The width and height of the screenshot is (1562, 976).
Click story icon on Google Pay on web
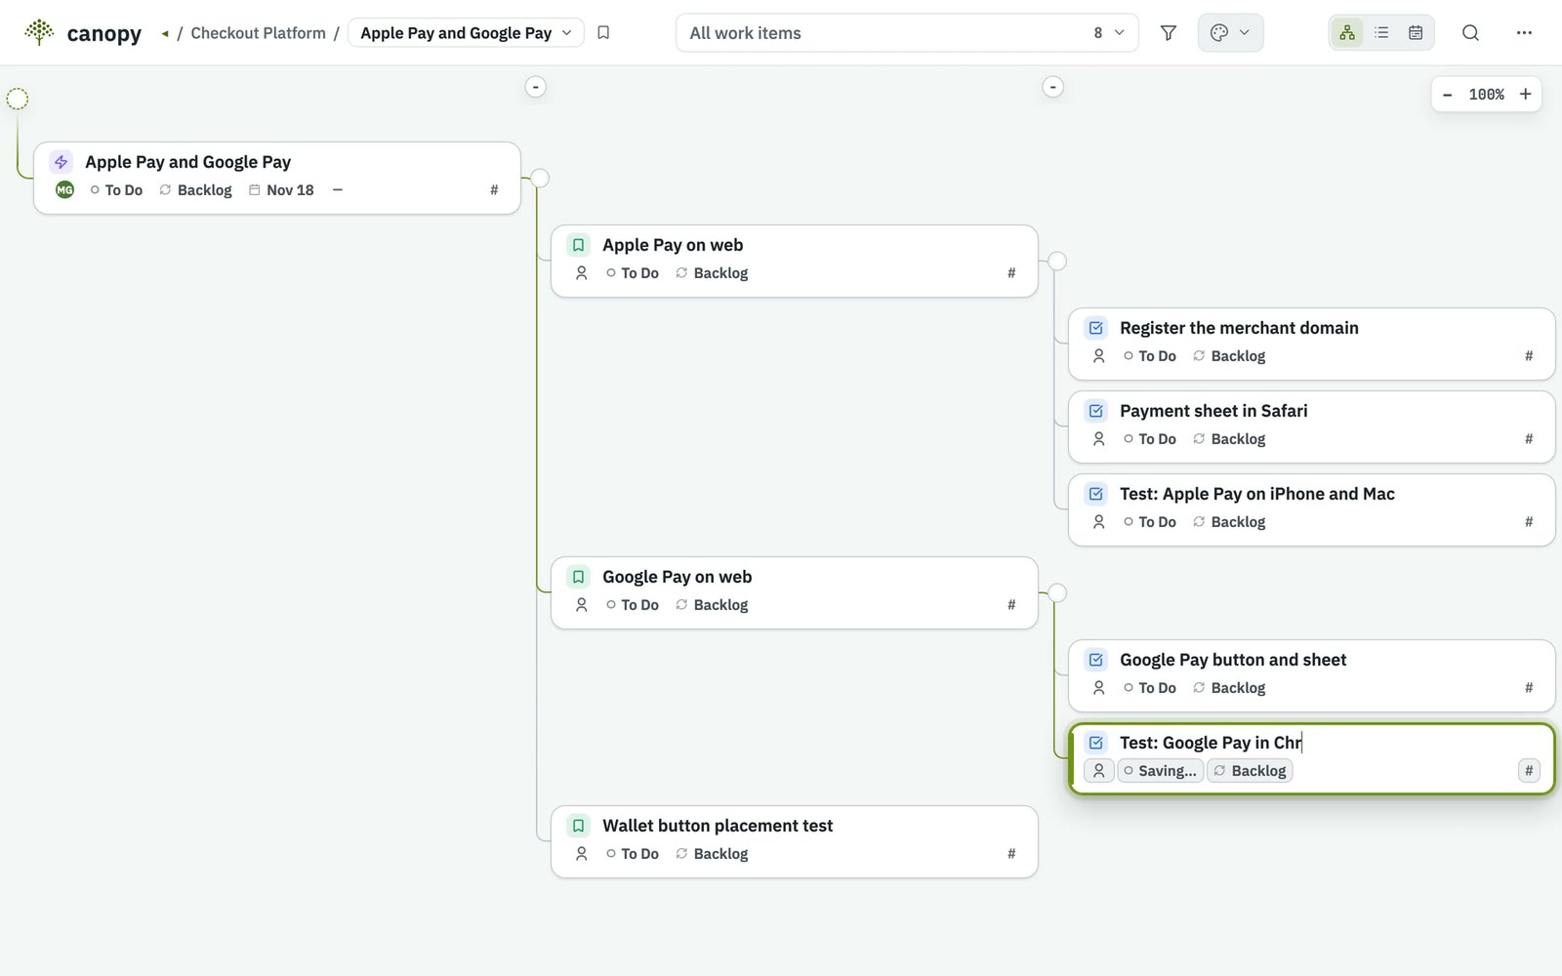tap(578, 577)
